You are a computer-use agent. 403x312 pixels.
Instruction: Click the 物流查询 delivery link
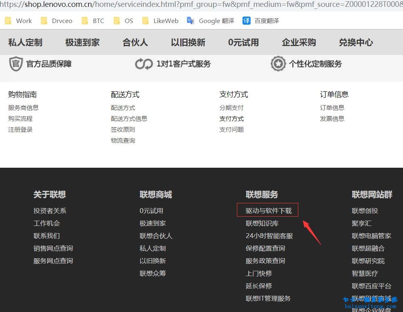coord(123,140)
